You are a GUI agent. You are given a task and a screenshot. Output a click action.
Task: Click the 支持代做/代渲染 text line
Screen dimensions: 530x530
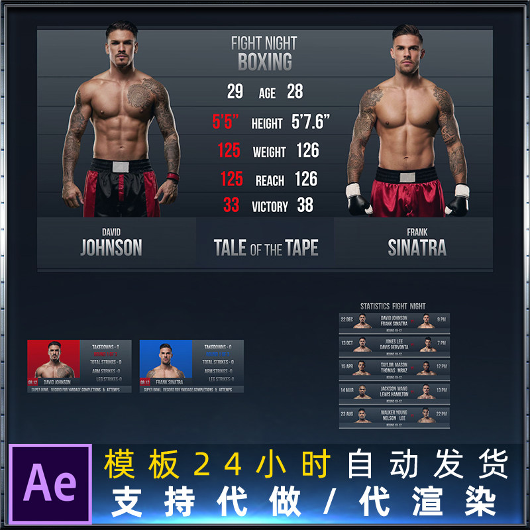pos(303,502)
